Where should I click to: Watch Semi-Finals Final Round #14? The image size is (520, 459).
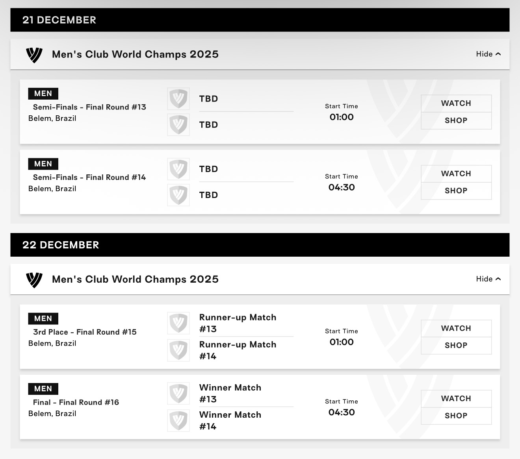pyautogui.click(x=456, y=174)
